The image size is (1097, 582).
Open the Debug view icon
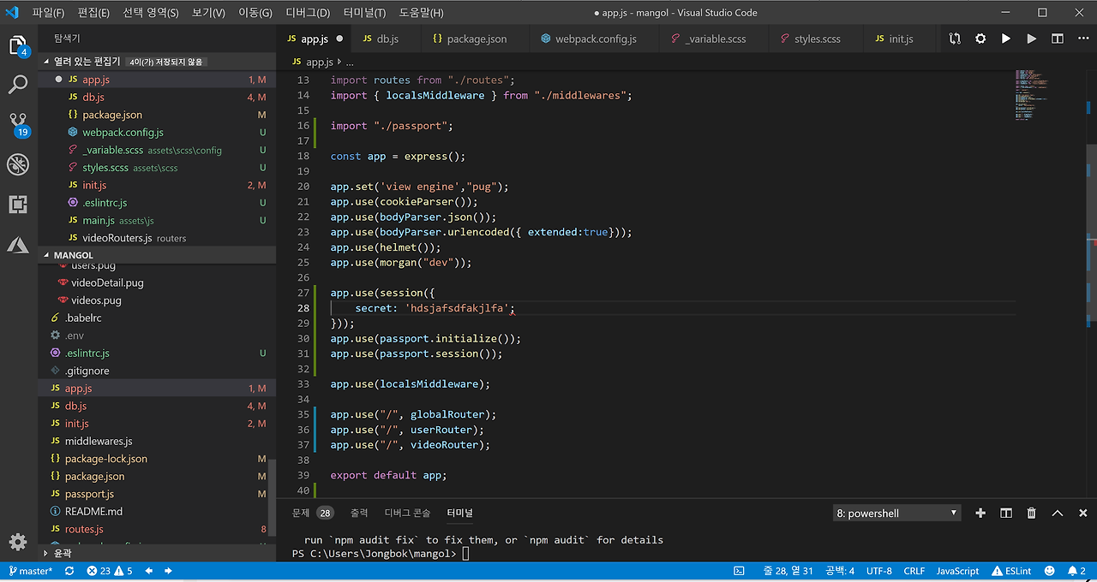click(18, 164)
